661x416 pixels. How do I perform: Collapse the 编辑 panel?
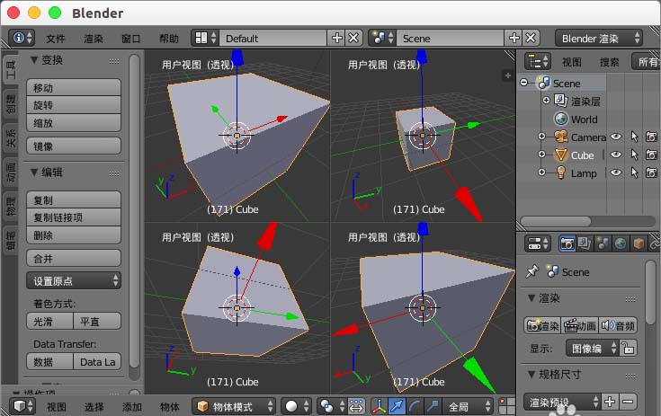click(34, 173)
